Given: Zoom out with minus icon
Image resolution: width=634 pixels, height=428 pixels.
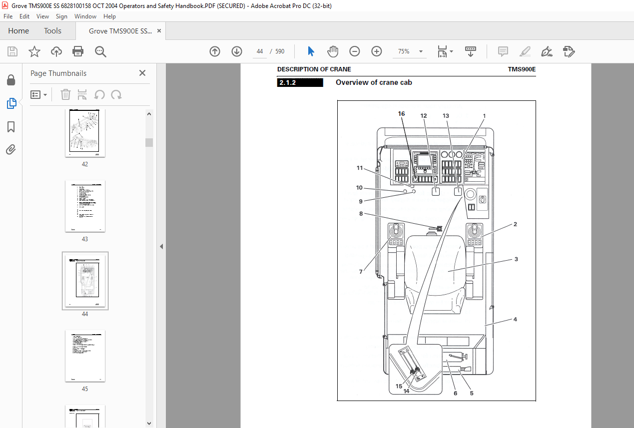Looking at the screenshot, I should (x=355, y=51).
